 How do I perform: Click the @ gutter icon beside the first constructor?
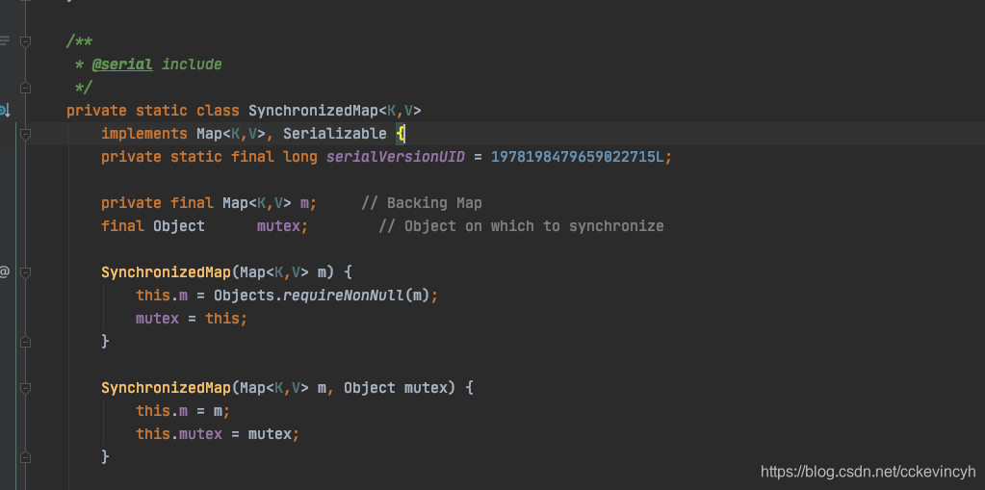coord(4,272)
